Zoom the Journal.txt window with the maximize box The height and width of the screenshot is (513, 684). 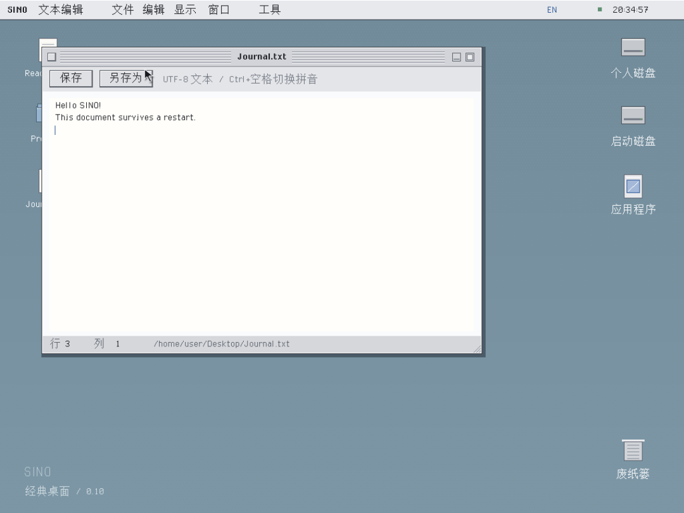pos(470,57)
